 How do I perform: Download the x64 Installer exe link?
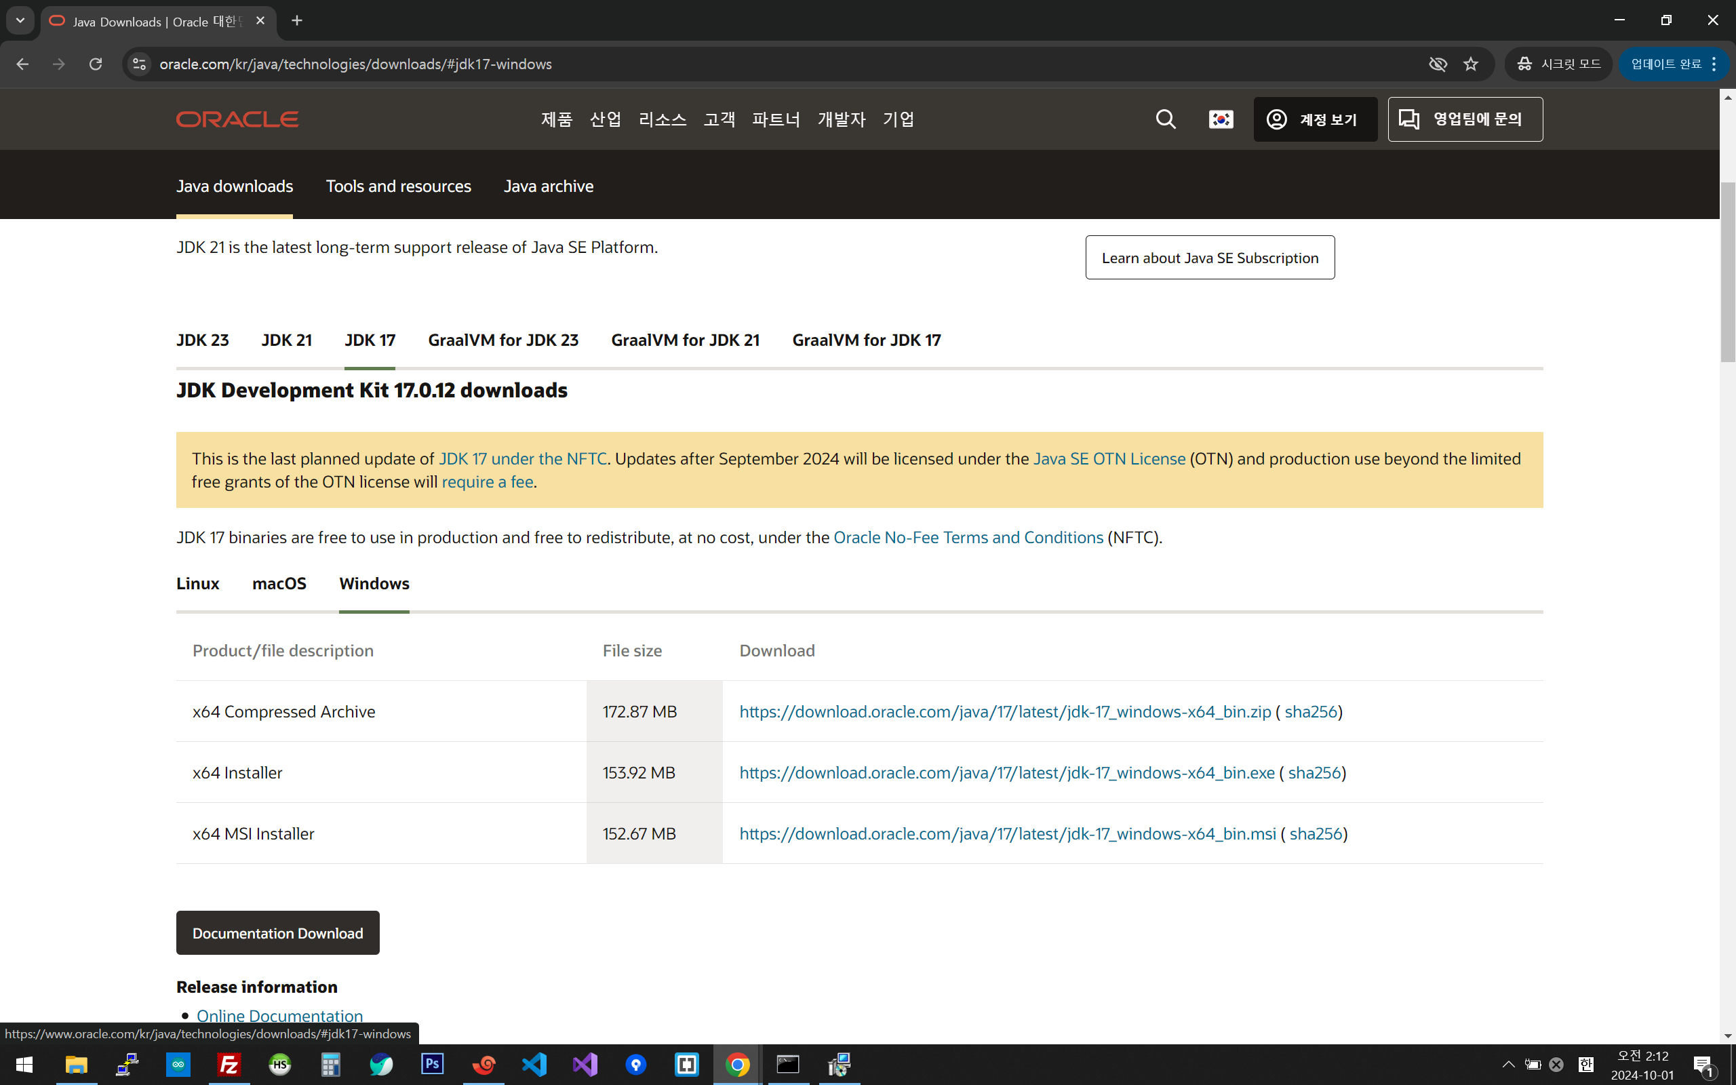point(1006,773)
